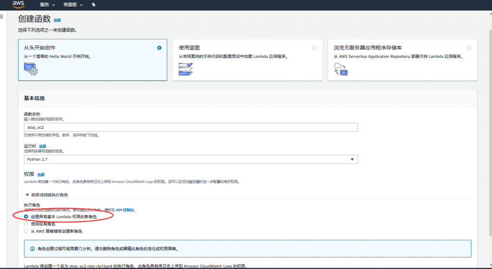Click the function name field with stop_ec2
The height and width of the screenshot is (269, 492).
click(191, 127)
